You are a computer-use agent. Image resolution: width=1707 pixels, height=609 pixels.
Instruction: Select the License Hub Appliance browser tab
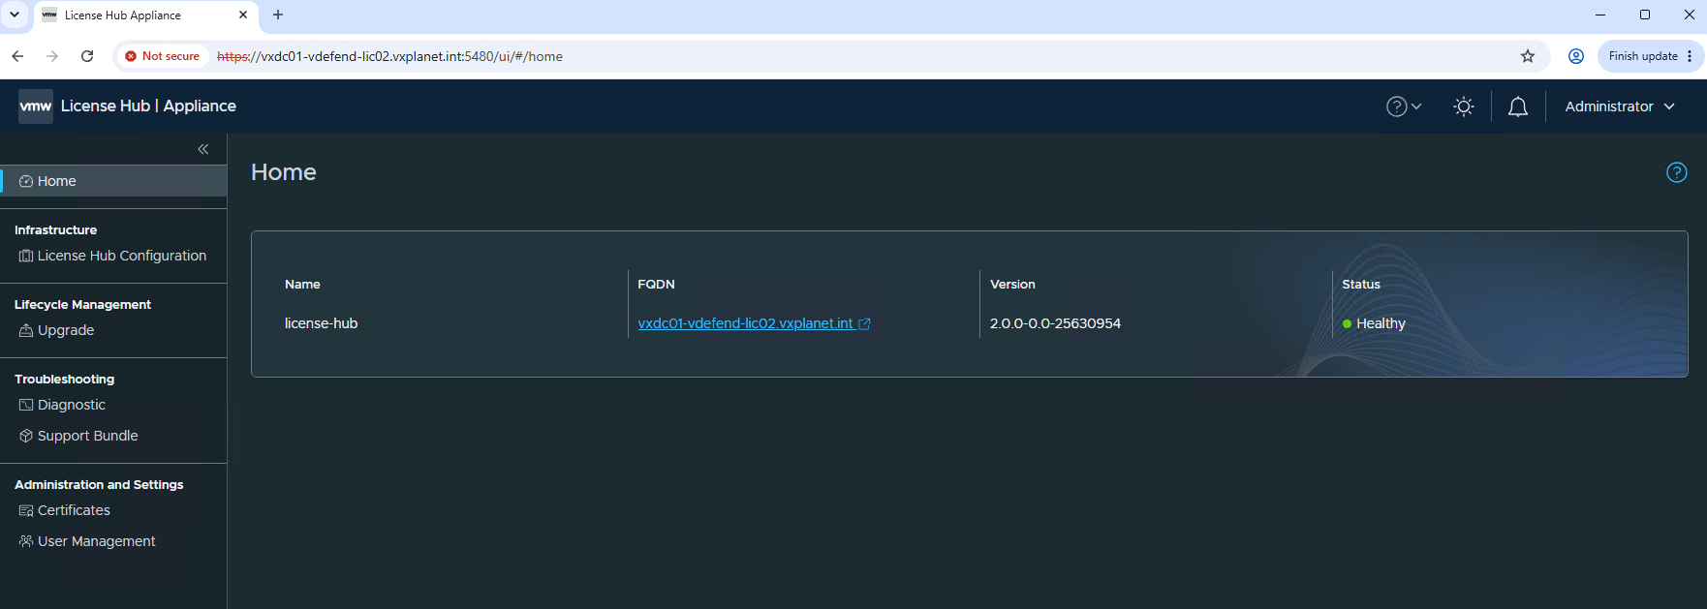(145, 15)
